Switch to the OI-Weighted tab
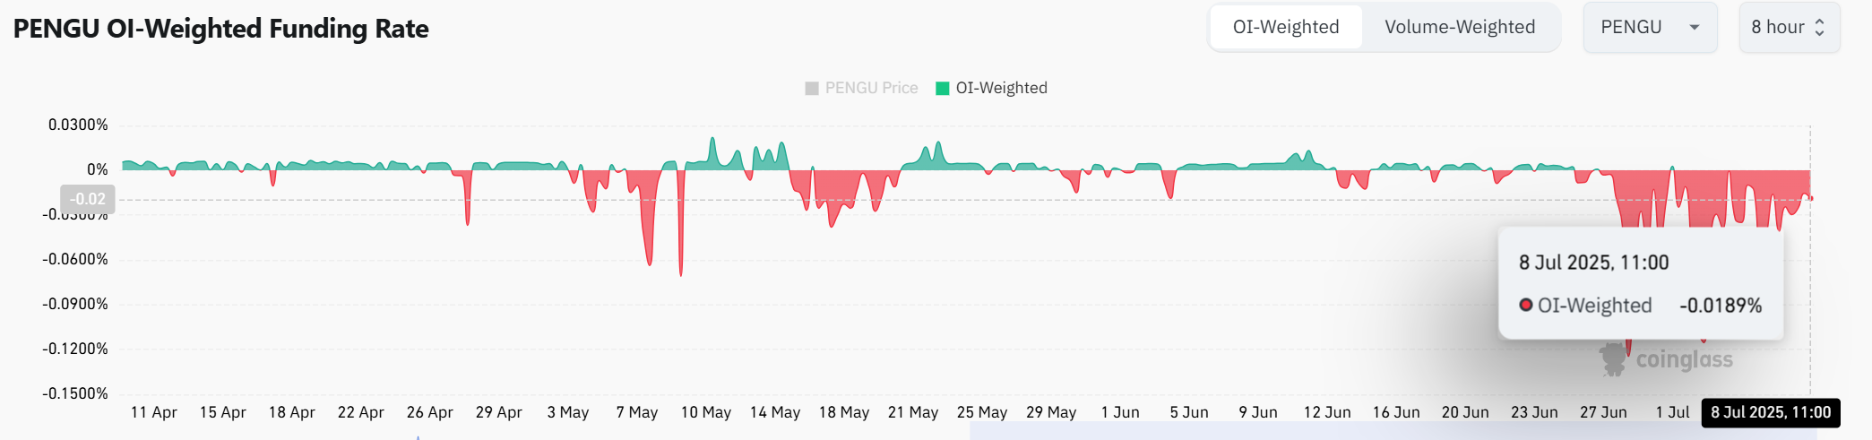This screenshot has width=1872, height=440. click(x=1285, y=27)
